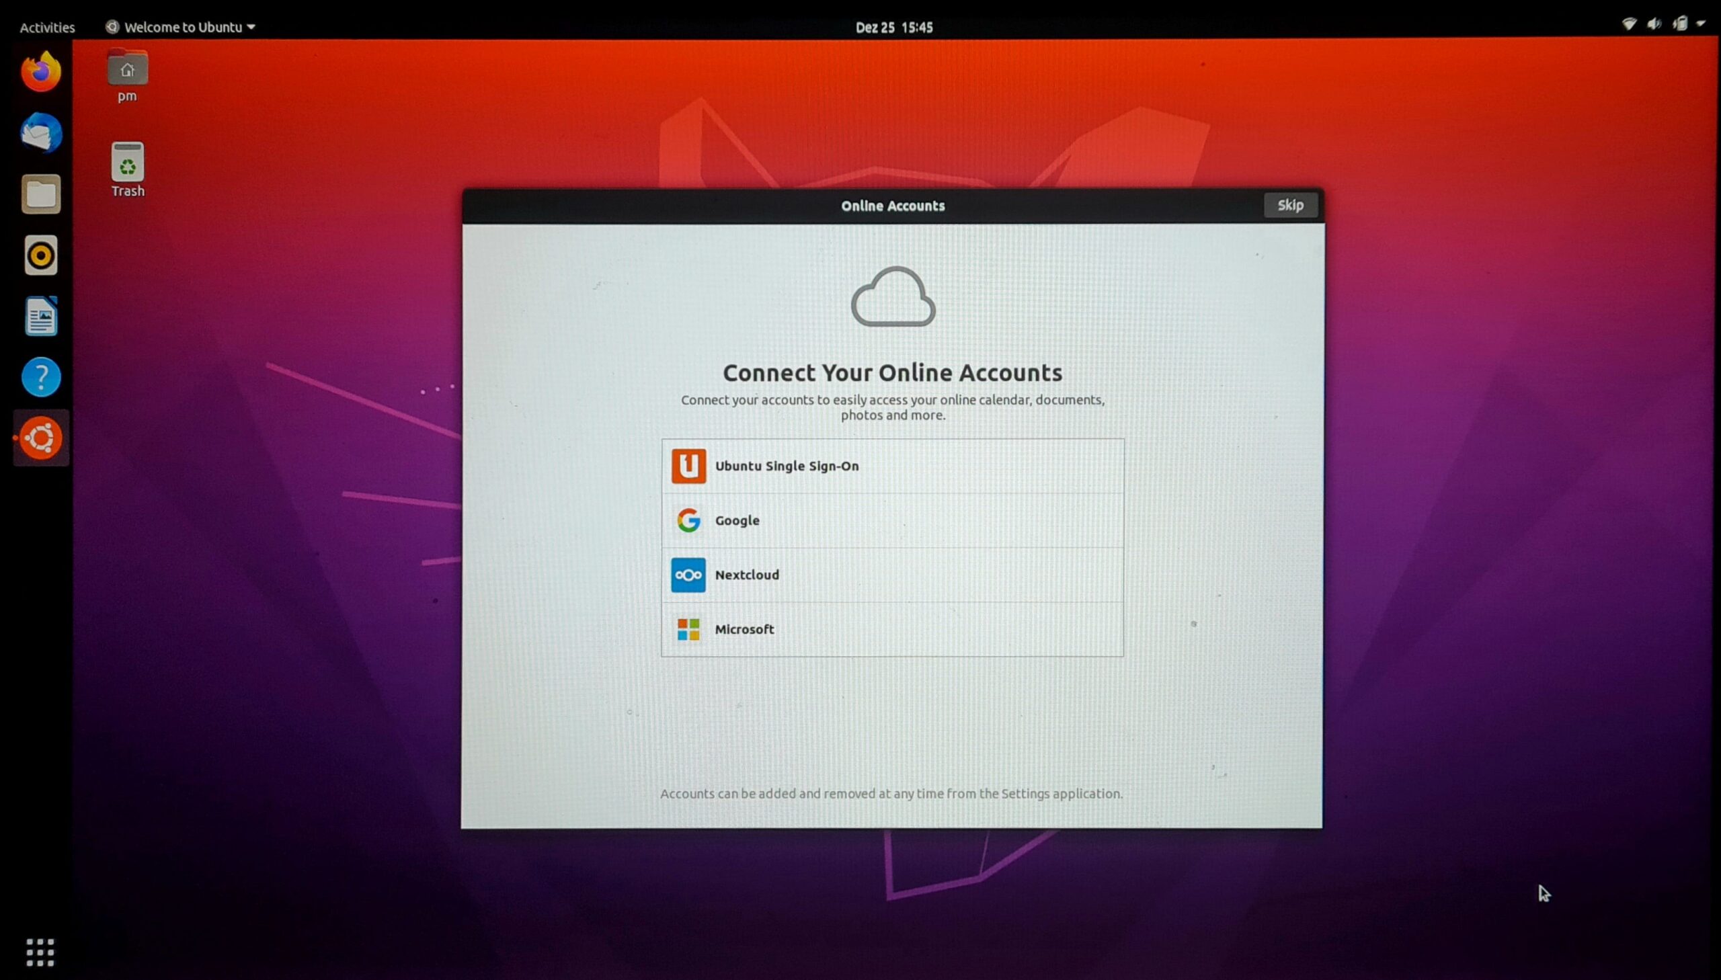The height and width of the screenshot is (980, 1721).
Task: Click the Ubuntu welcome app dock icon
Action: click(40, 438)
